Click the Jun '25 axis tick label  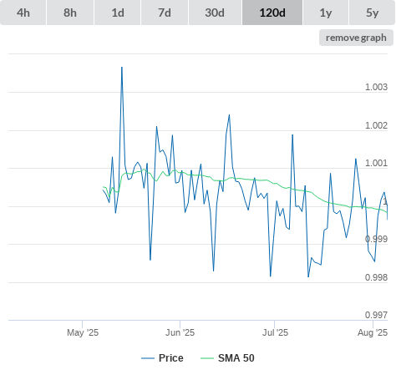click(x=180, y=332)
